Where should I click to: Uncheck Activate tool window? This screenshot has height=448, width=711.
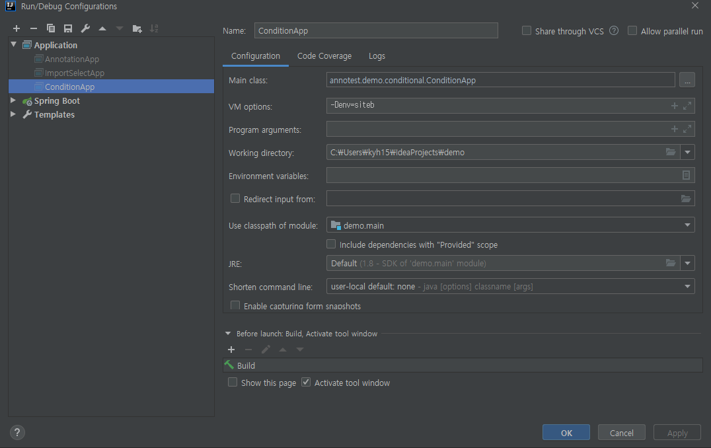(x=305, y=382)
